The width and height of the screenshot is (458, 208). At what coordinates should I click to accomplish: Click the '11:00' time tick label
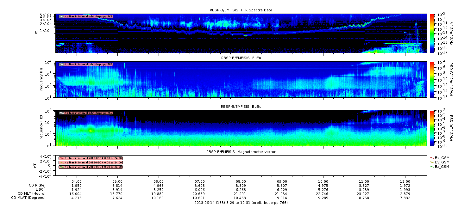(x=364, y=181)
